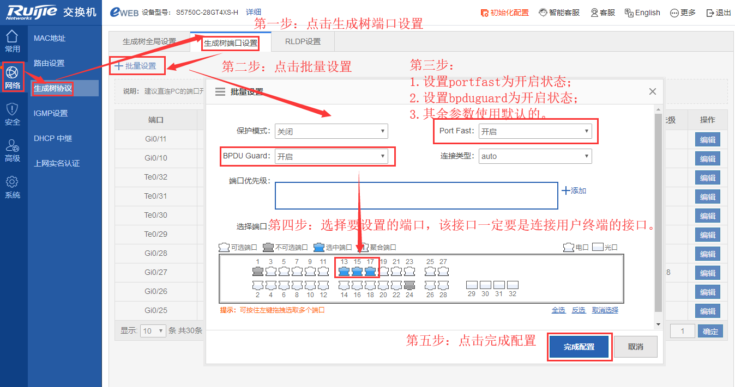Switch to RLDP设置 tab
735x387 pixels.
[x=303, y=41]
